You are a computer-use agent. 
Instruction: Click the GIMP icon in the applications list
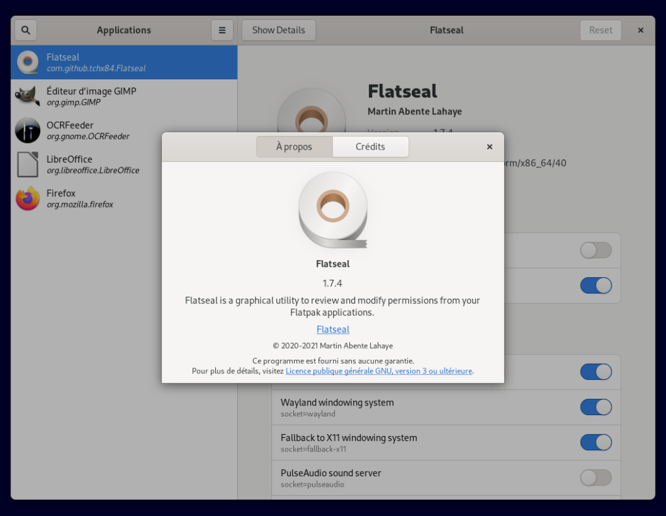click(27, 96)
